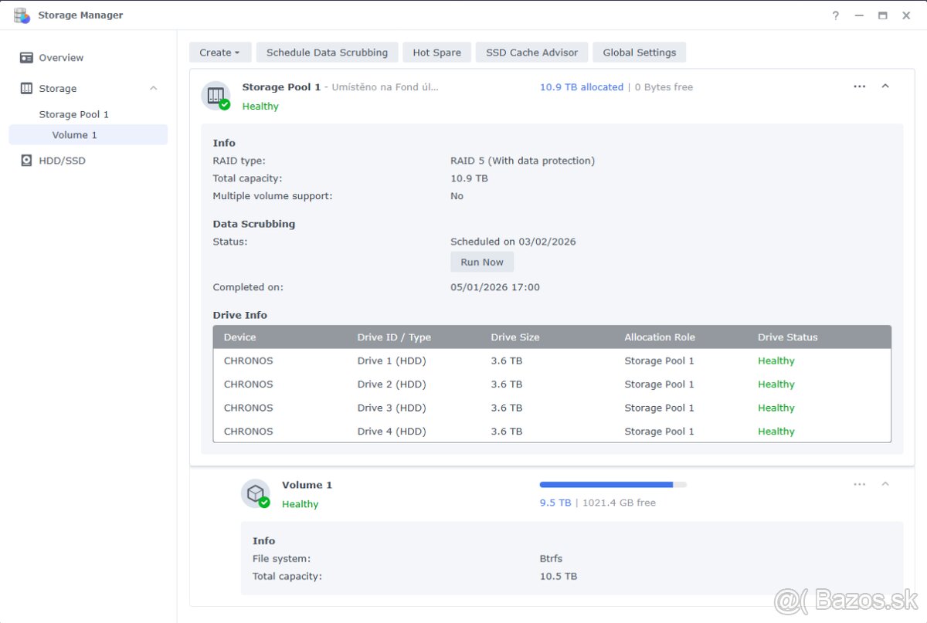Screen dimensions: 927x623
Task: Collapse the Storage Pool 1 panel
Action: (x=885, y=86)
